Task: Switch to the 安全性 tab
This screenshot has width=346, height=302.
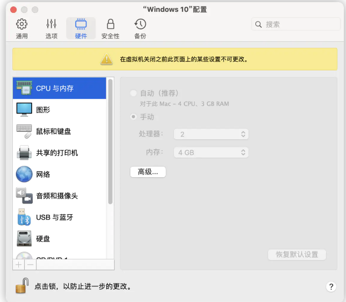Action: 111,29
